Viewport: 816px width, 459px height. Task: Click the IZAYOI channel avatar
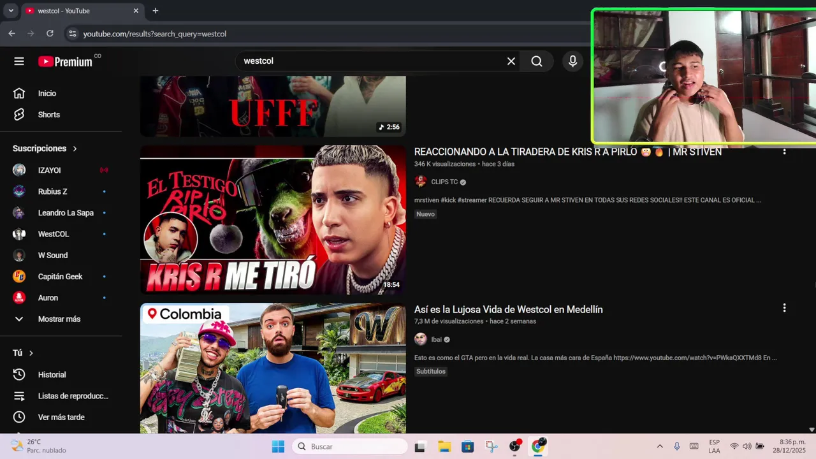click(19, 170)
